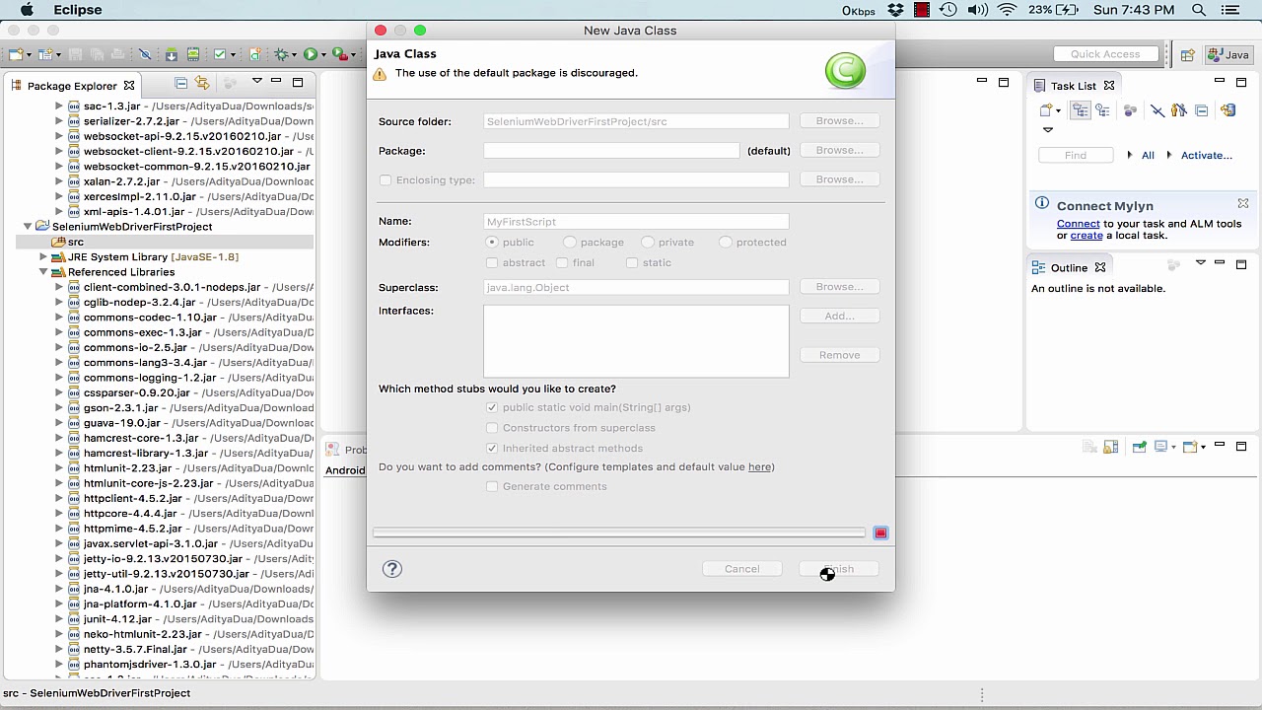This screenshot has width=1262, height=710.
Task: Select the package modifier radio button
Action: [x=570, y=243]
